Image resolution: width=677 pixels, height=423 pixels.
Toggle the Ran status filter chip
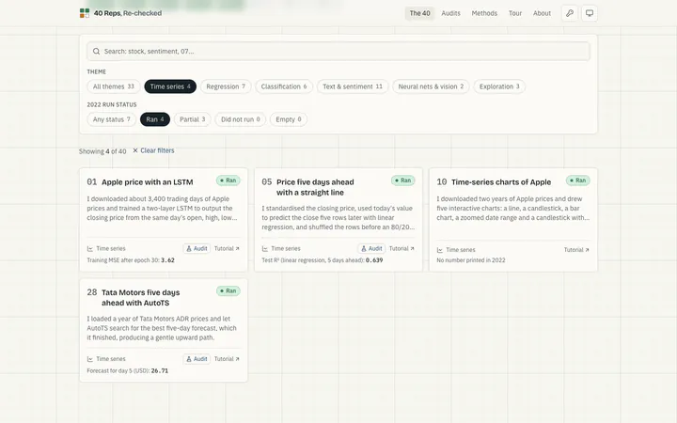[x=155, y=119]
